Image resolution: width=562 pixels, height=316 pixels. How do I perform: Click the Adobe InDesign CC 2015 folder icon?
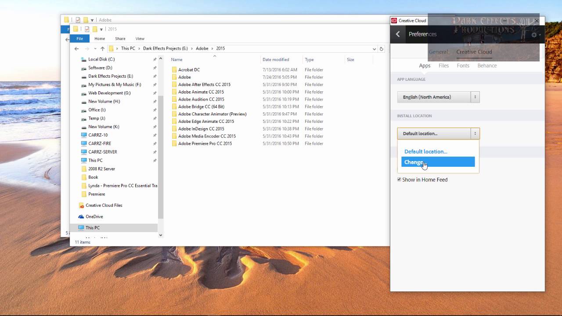174,129
